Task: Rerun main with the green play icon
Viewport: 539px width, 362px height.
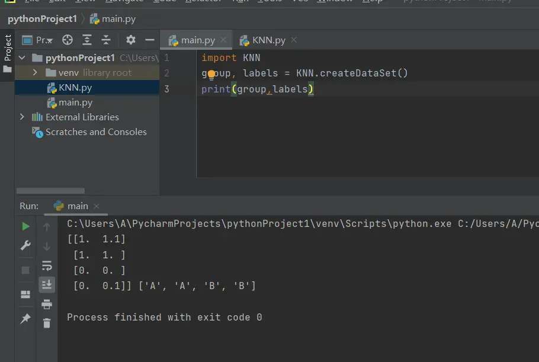Action: (25, 226)
